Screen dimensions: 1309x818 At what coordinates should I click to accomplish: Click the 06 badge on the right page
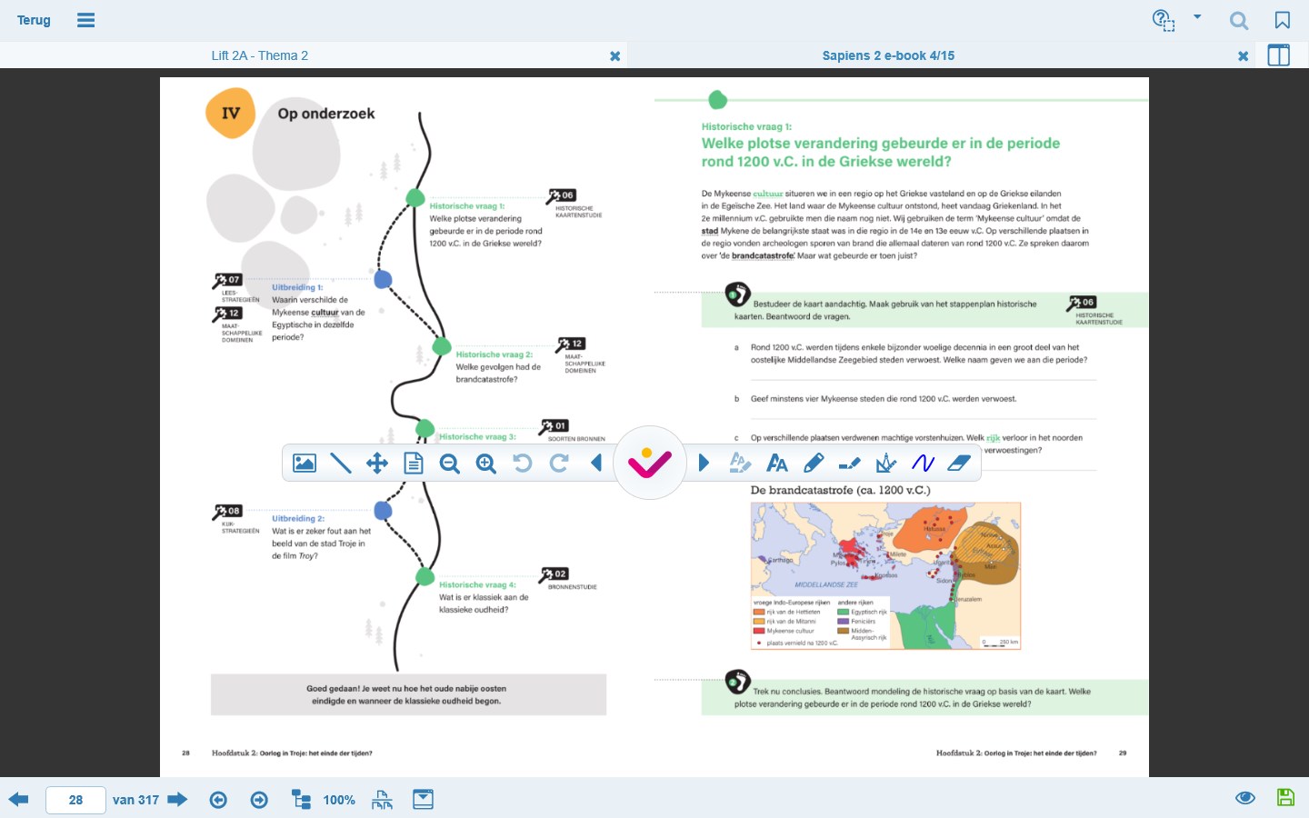click(x=1082, y=303)
